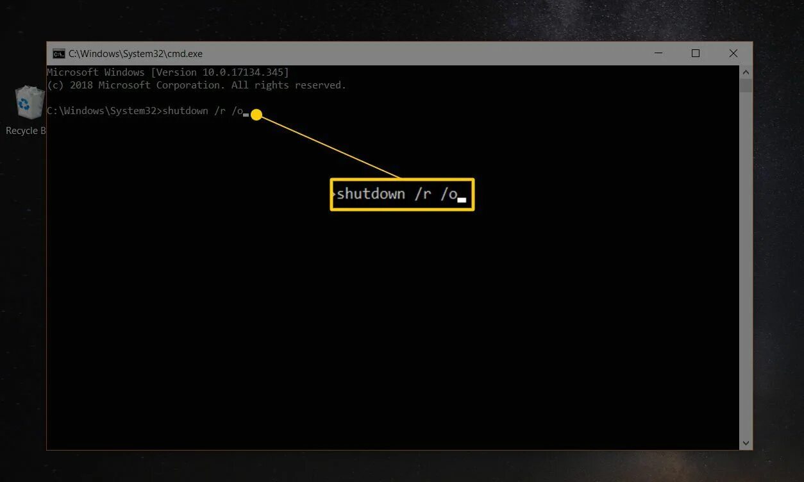Open the Recycle Bin desktop icon
This screenshot has height=482, width=804.
tap(27, 111)
